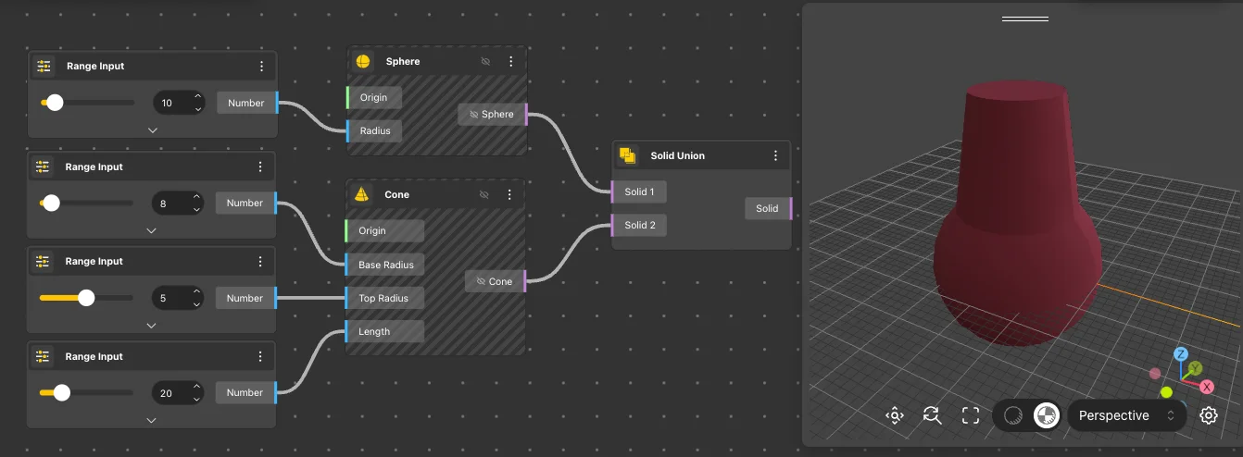Click the X axis on the orientation gizmo
The image size is (1243, 457).
pyautogui.click(x=1207, y=387)
